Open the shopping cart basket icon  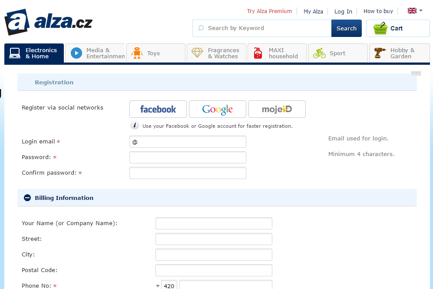pyautogui.click(x=380, y=28)
